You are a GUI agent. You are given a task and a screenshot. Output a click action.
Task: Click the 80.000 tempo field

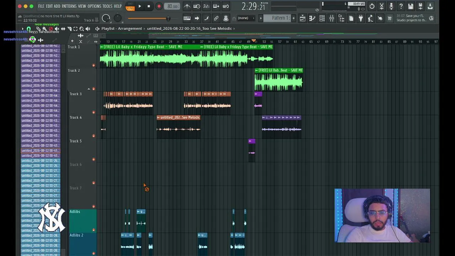pos(173,6)
